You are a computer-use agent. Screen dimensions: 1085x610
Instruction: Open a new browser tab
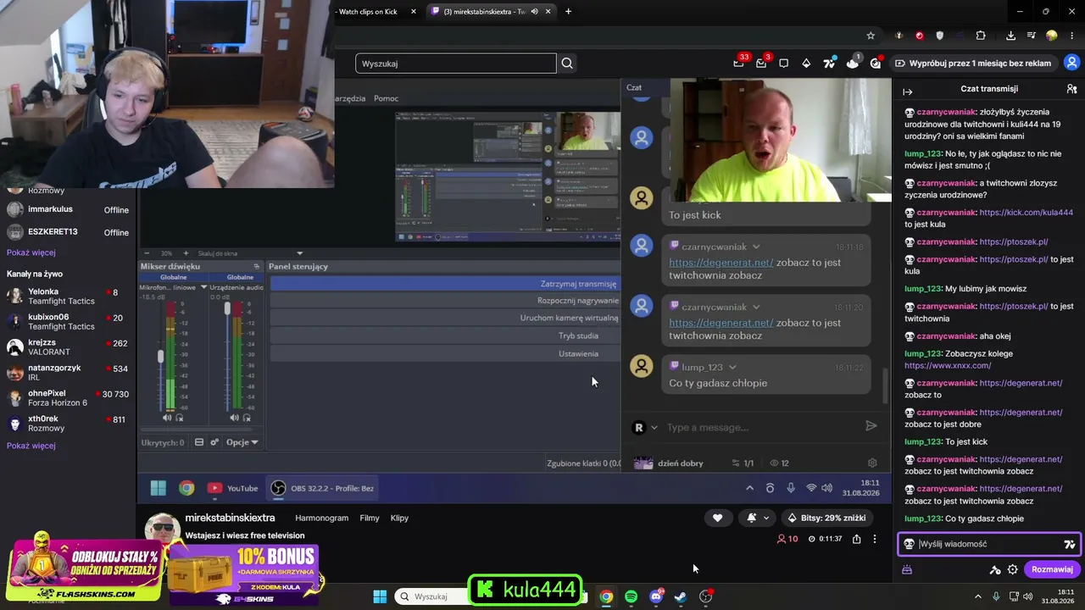click(x=568, y=11)
